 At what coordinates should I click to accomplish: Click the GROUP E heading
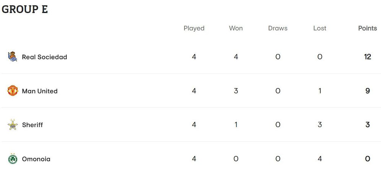click(25, 9)
